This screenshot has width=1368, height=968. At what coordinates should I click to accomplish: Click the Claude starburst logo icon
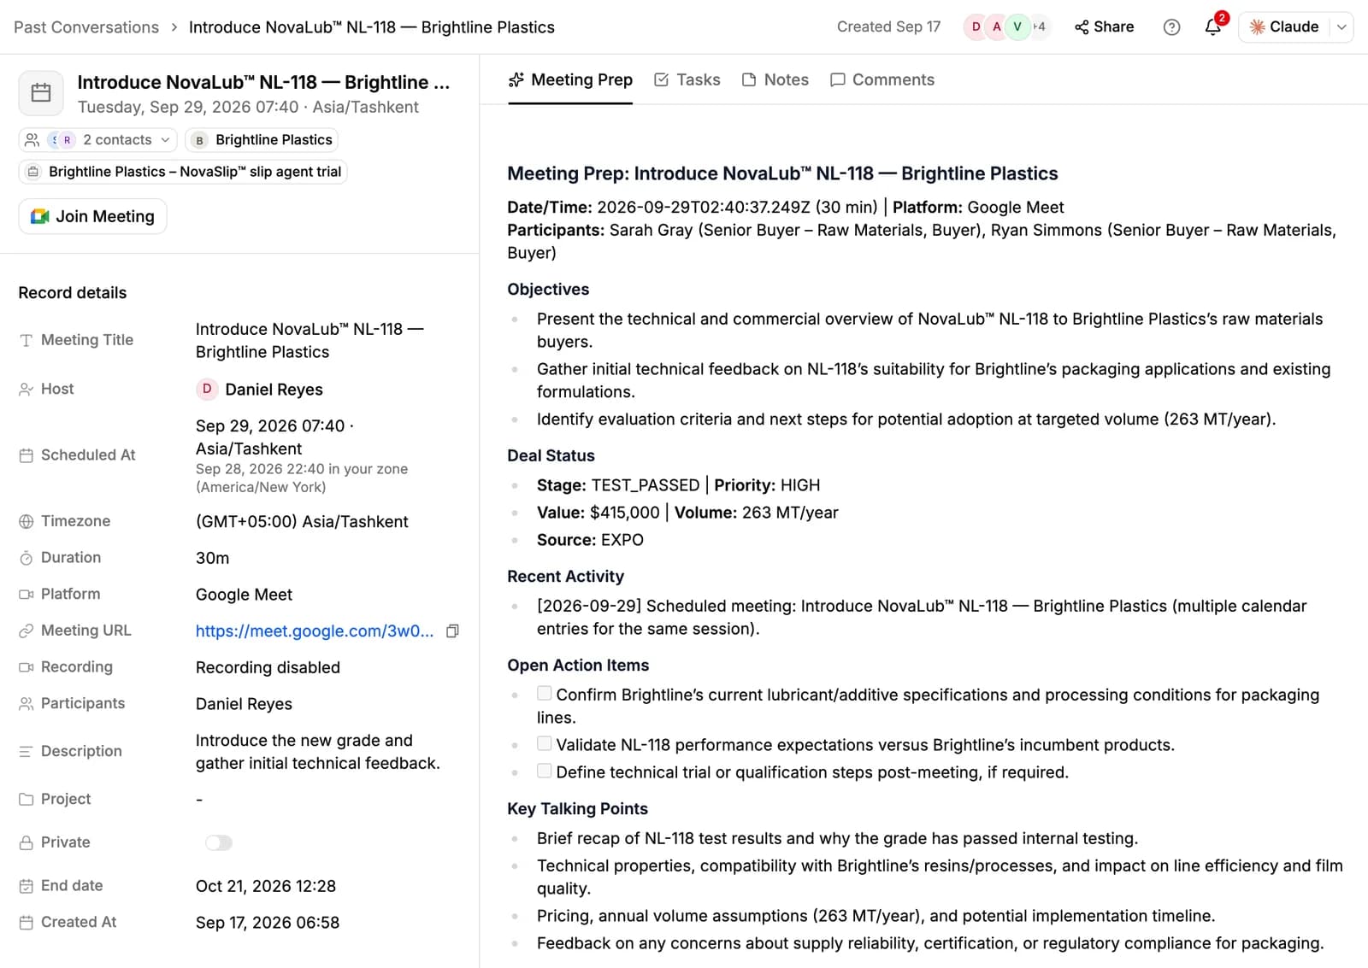click(1257, 27)
